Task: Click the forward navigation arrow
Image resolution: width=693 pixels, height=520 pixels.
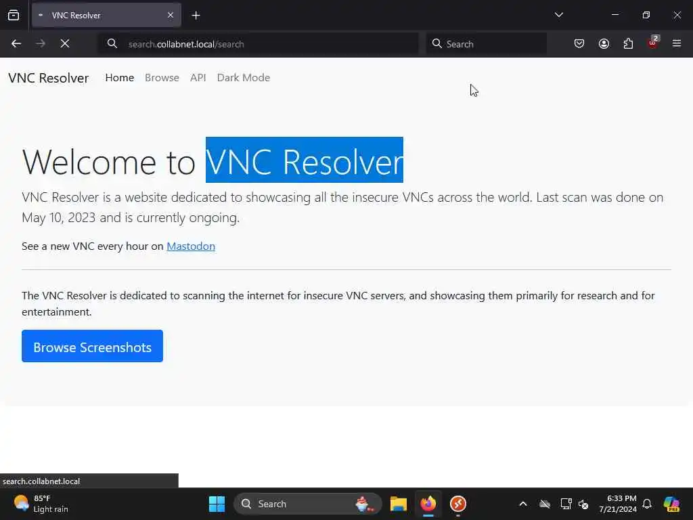Action: pyautogui.click(x=40, y=43)
